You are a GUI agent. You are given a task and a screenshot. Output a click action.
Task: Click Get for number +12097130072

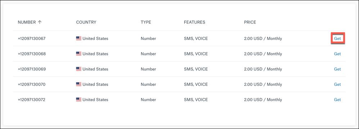[x=337, y=99]
